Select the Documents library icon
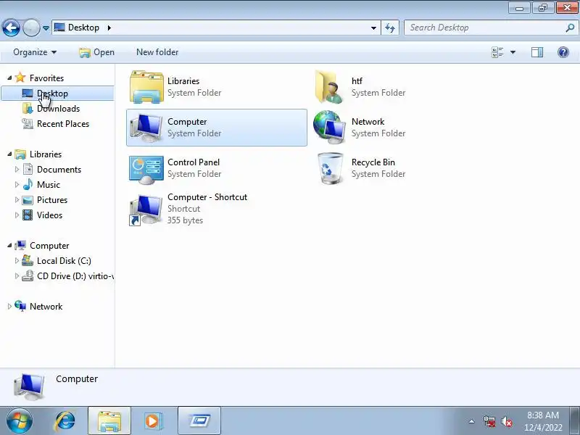This screenshot has width=580, height=435. pyautogui.click(x=28, y=170)
